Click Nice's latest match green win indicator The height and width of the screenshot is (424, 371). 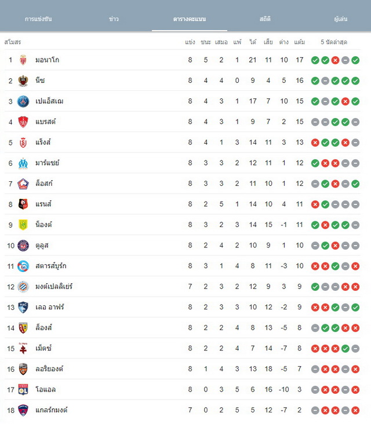[x=355, y=81]
